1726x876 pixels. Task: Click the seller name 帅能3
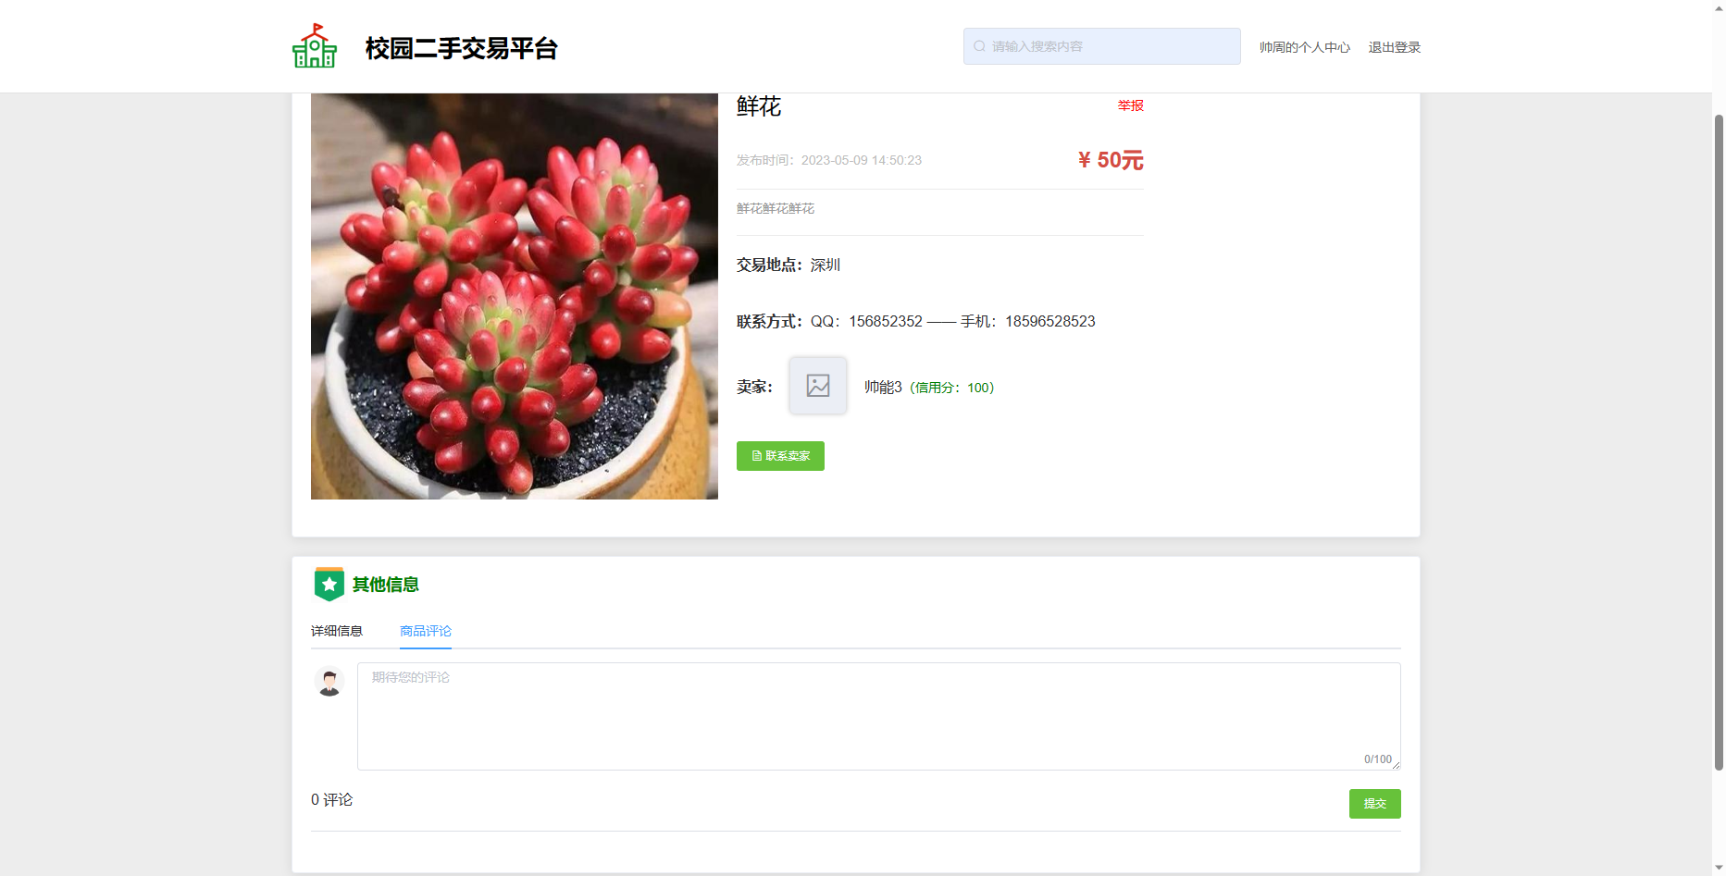point(880,387)
